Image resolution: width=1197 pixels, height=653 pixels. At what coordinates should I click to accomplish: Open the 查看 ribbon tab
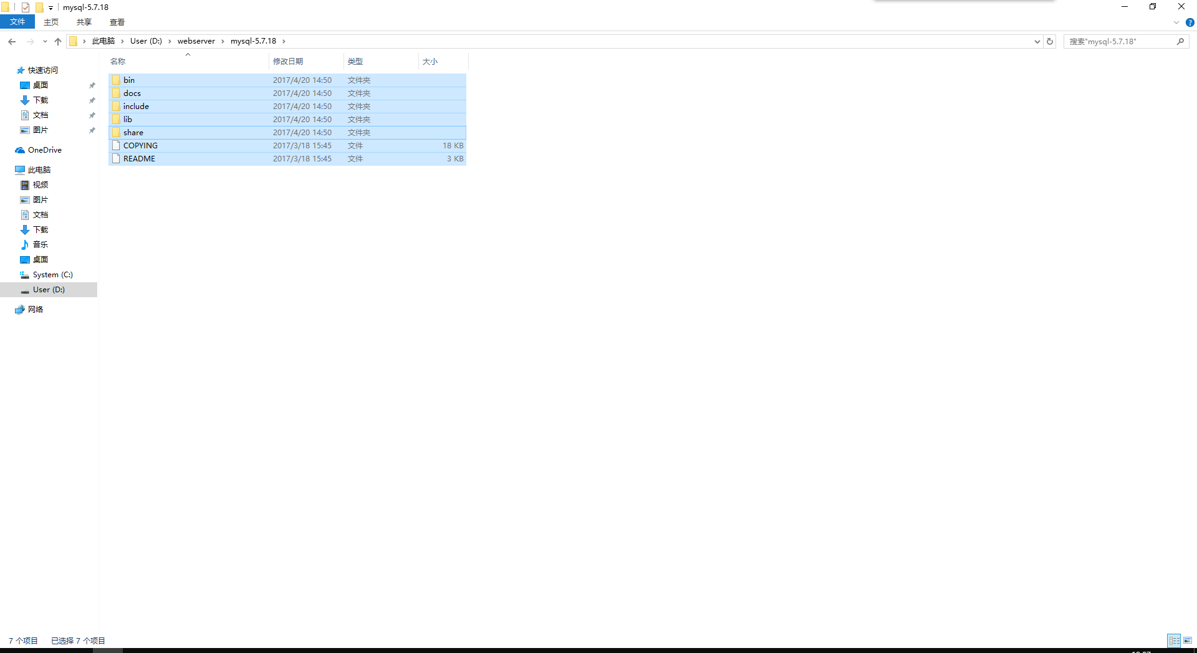117,22
